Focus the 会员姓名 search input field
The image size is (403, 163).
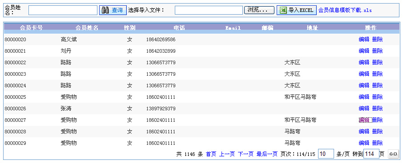point(63,10)
